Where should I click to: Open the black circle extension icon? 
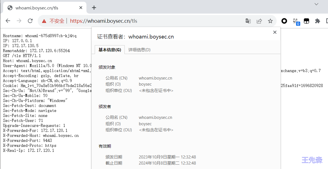pyautogui.click(x=284, y=21)
